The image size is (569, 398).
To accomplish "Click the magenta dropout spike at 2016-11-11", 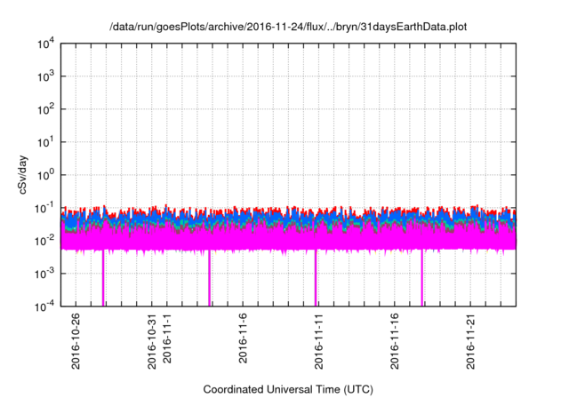I will pos(316,278).
